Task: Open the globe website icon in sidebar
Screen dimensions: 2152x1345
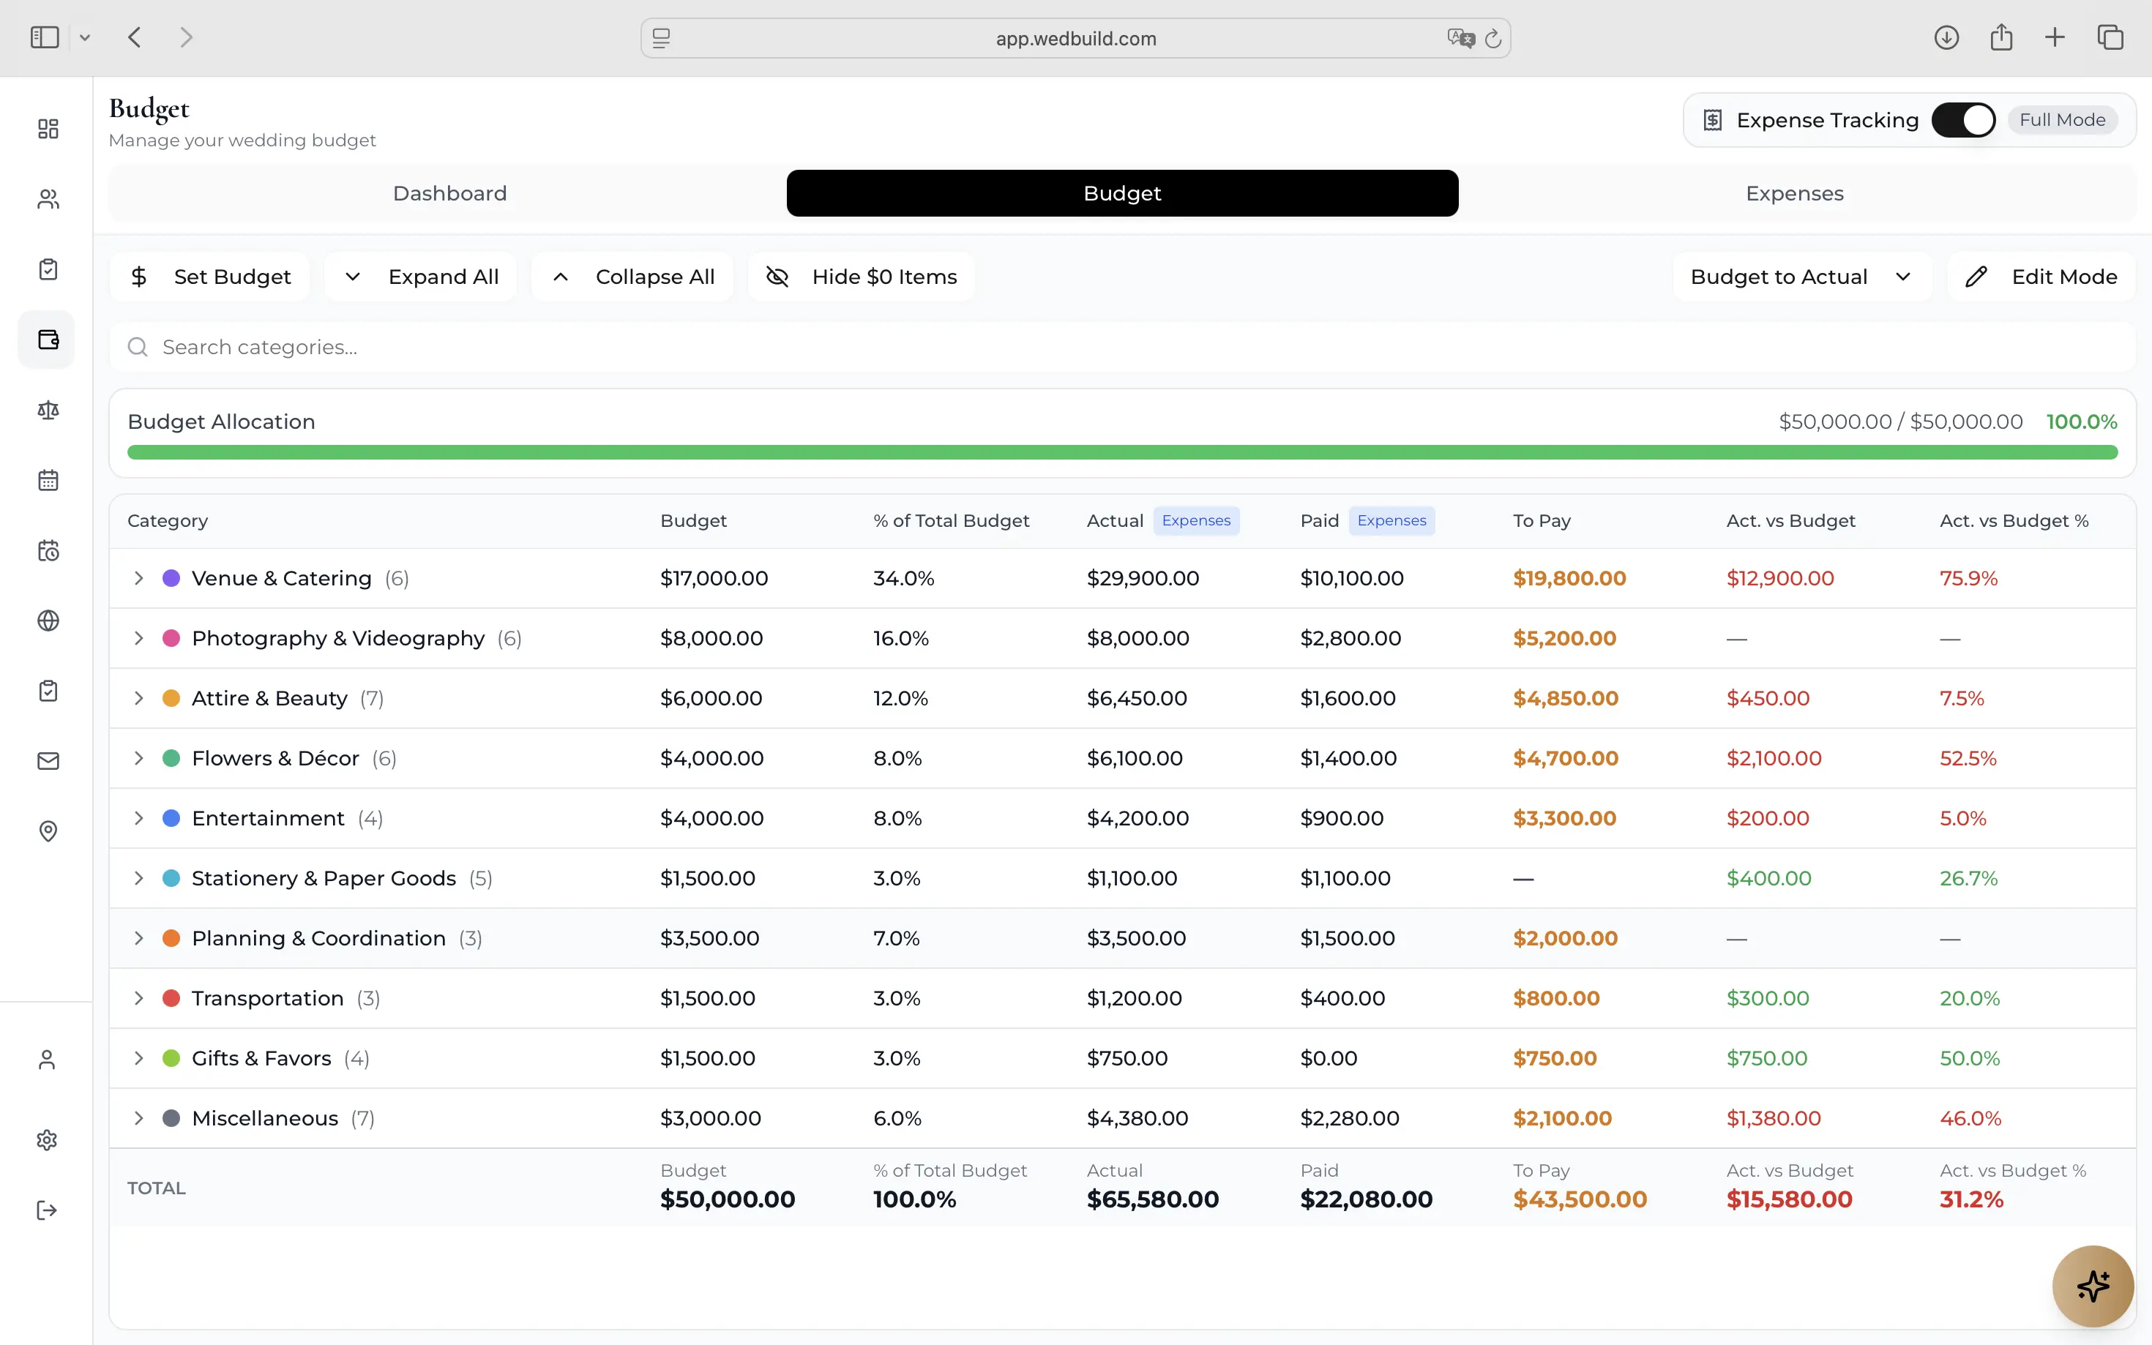Action: tap(48, 621)
